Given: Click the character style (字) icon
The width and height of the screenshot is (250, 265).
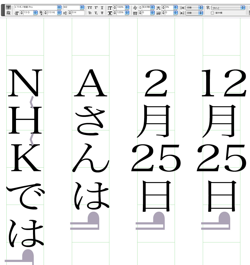Looking at the screenshot, I should click(x=208, y=8).
